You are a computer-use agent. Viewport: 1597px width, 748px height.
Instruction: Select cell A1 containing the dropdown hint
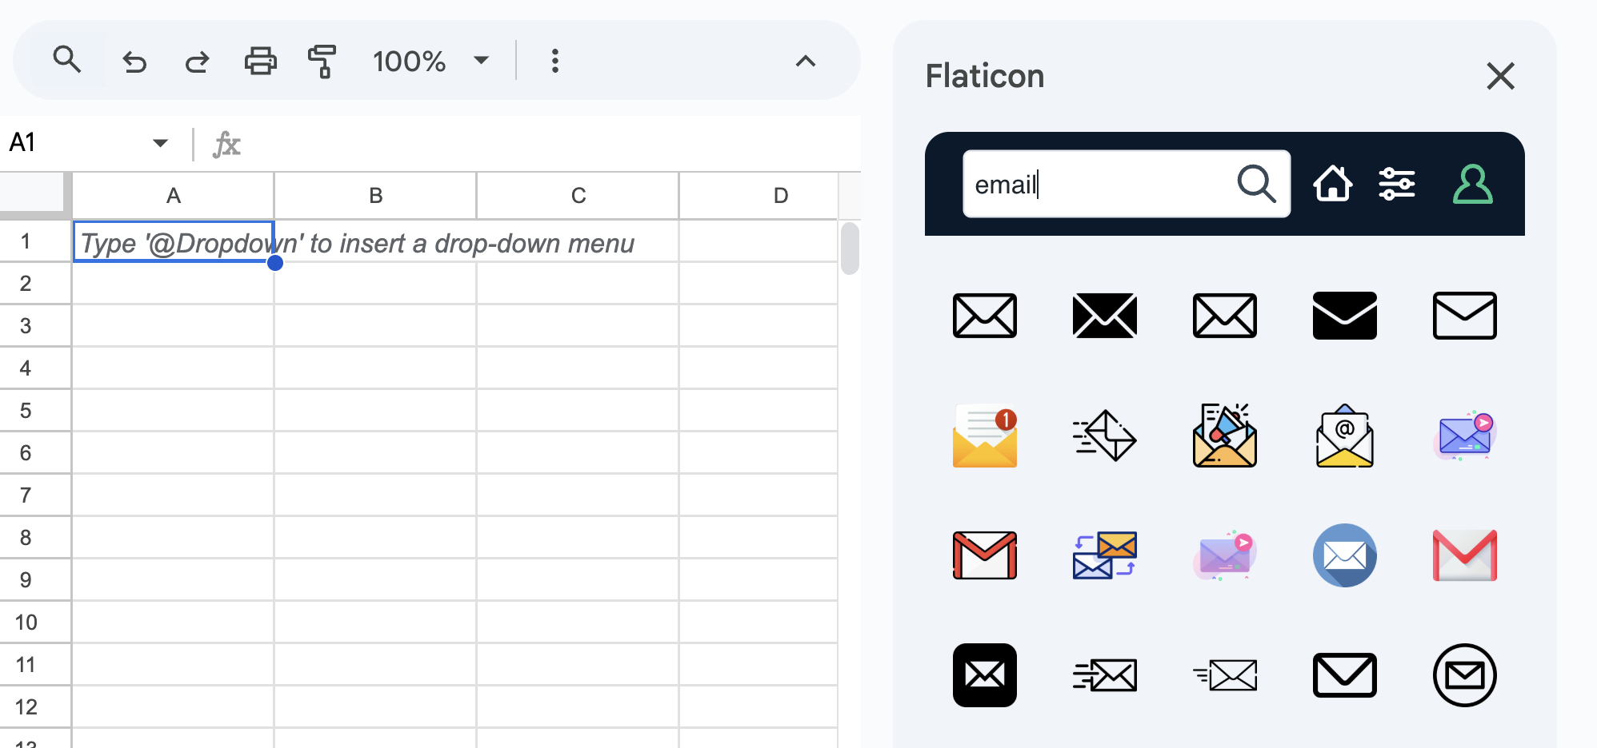174,241
